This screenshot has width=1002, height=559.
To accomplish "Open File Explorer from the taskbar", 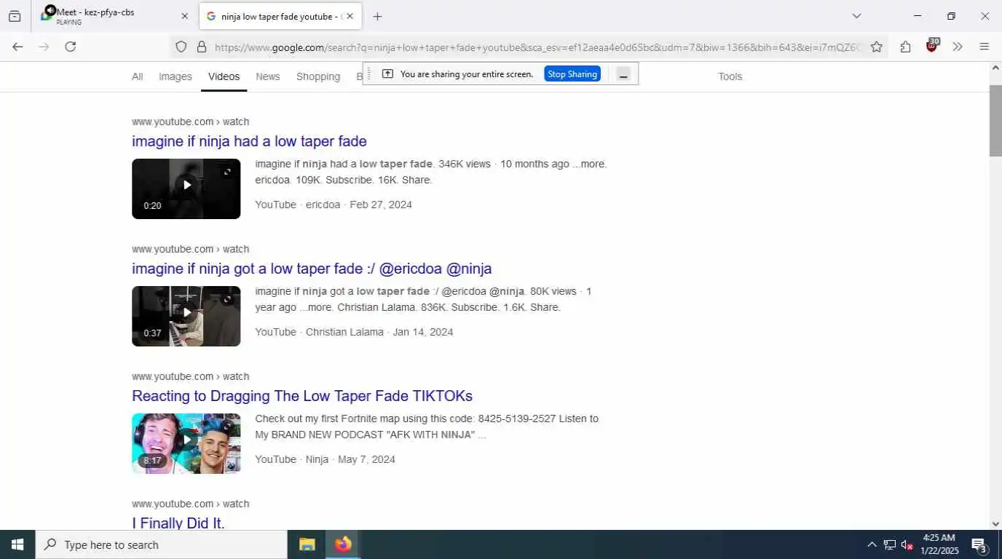I will click(x=307, y=544).
